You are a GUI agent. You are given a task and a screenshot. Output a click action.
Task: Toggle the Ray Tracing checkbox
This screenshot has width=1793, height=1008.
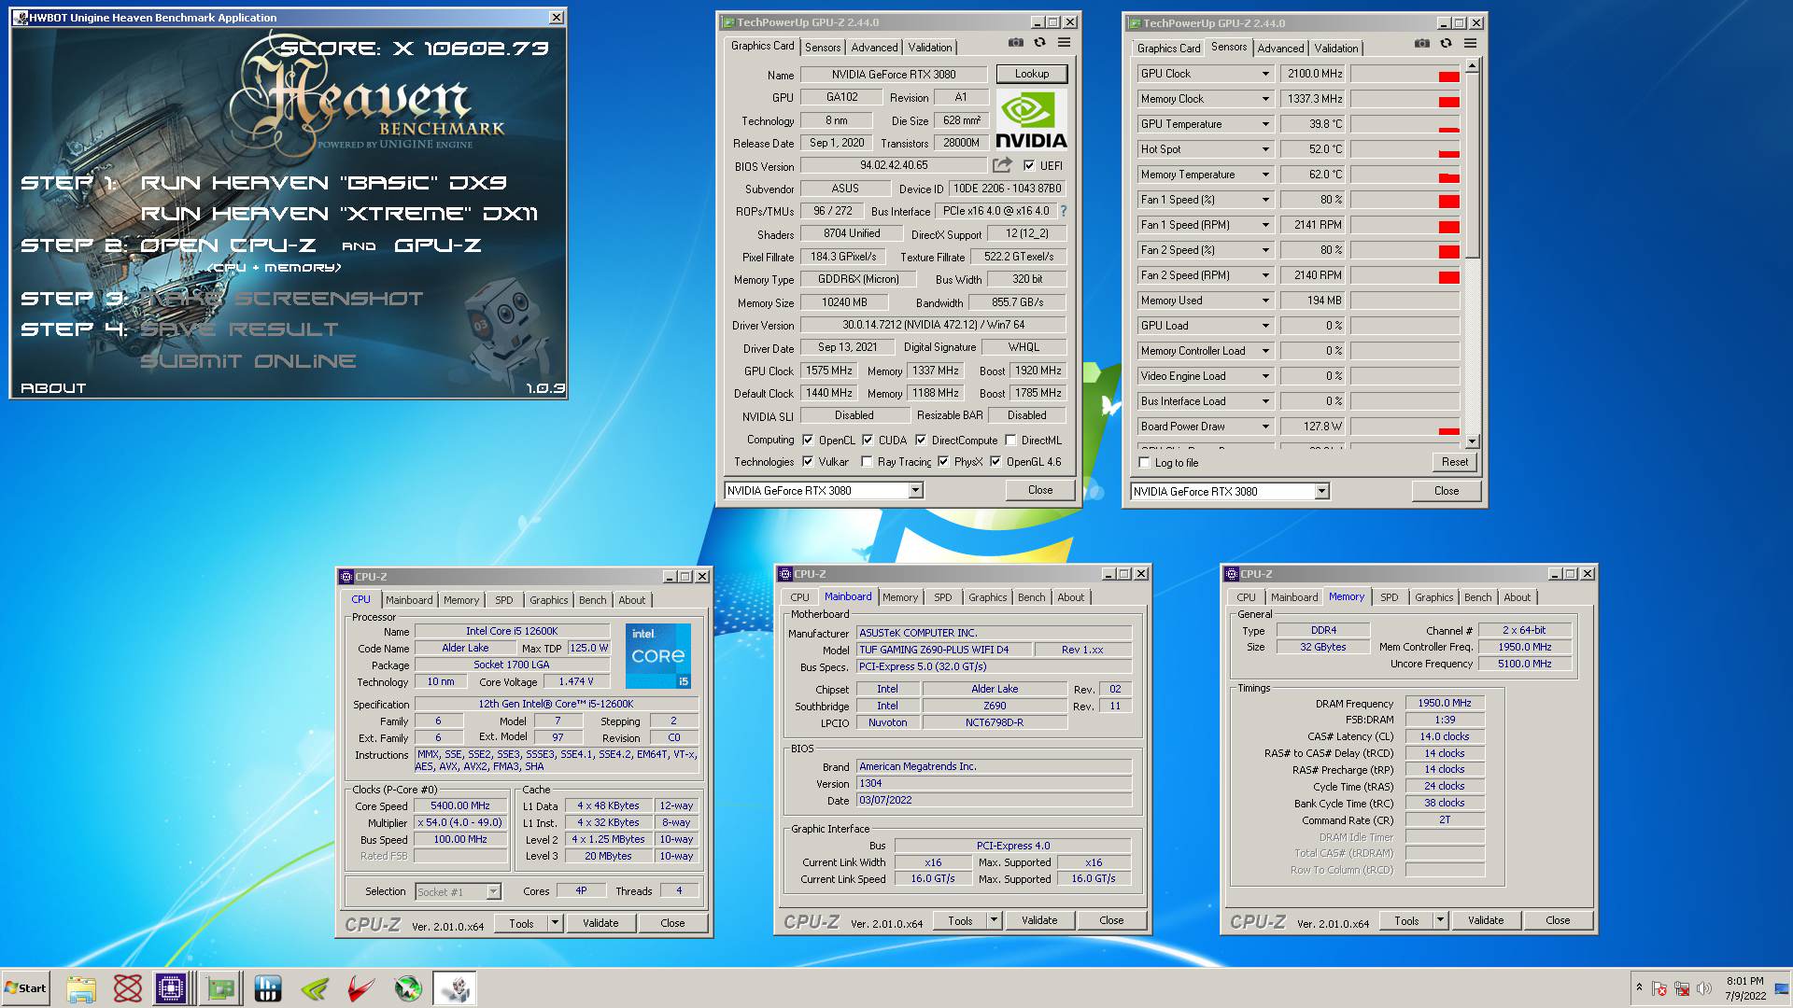868,461
